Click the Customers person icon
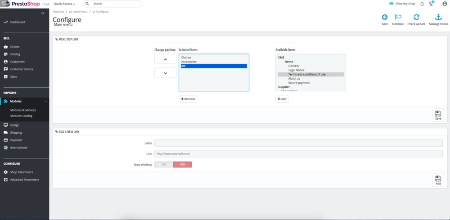450x220 pixels. coord(6,62)
